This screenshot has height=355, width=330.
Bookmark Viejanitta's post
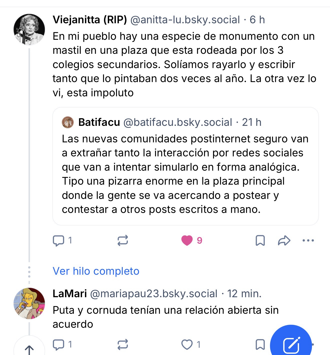click(x=260, y=241)
